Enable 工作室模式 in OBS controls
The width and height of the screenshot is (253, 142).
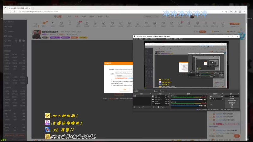[x=232, y=103]
